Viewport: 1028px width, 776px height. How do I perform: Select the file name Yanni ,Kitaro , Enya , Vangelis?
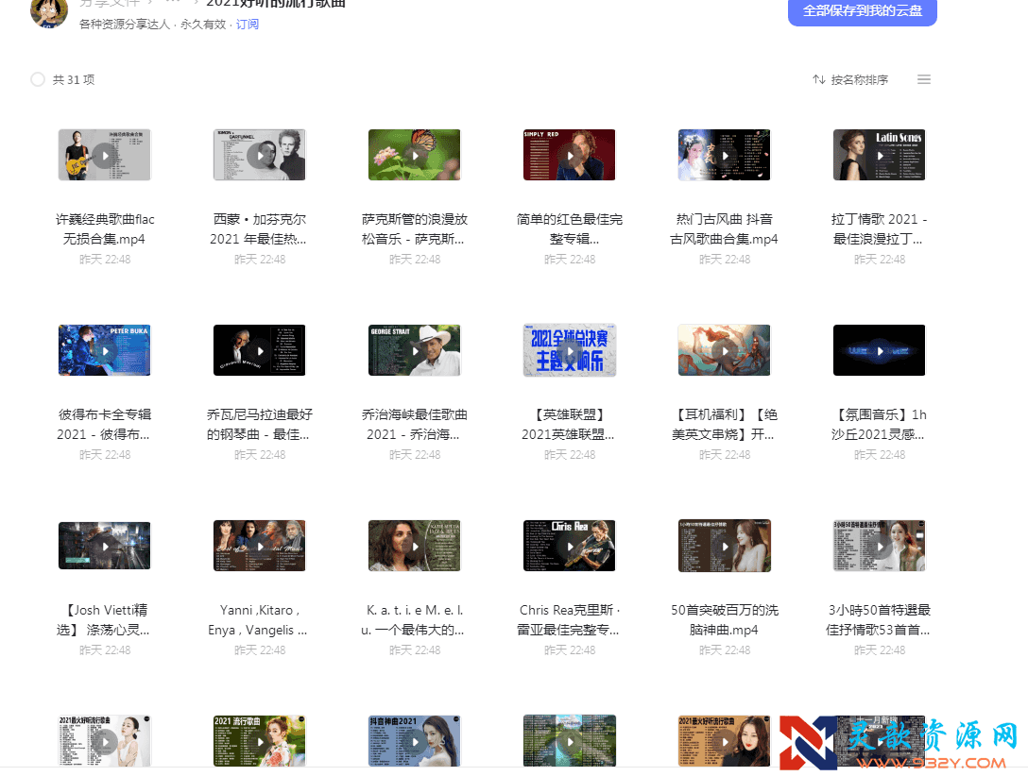coord(260,619)
